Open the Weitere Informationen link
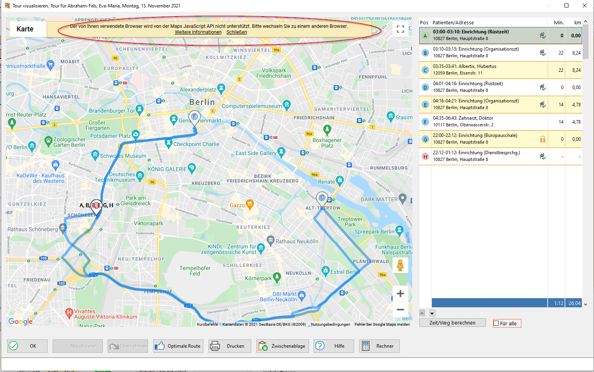This screenshot has height=372, width=594. (x=198, y=32)
